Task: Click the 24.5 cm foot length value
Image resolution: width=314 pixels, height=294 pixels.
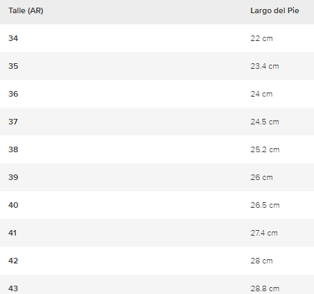Action: tap(265, 122)
